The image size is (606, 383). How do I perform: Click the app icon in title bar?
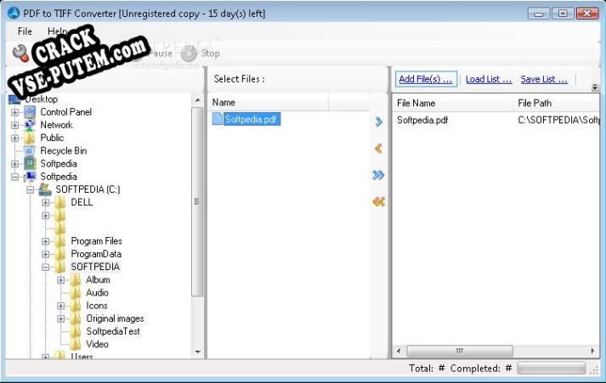(x=14, y=13)
